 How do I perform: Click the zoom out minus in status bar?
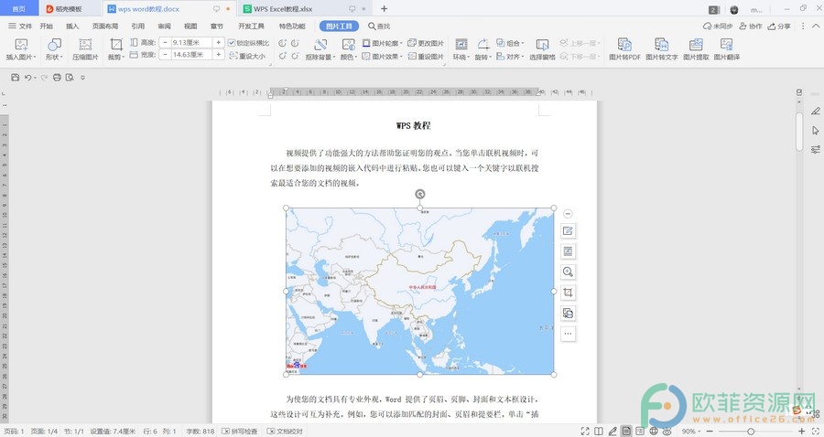pyautogui.click(x=710, y=432)
